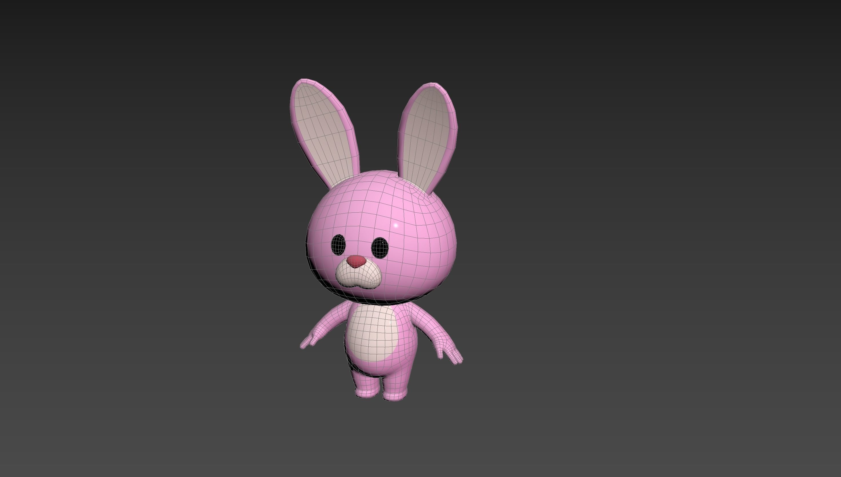Viewport: 841px width, 477px height.
Task: Select the black eye farther from the nose
Action: coord(380,248)
